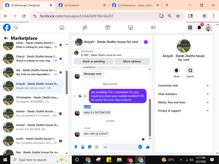This screenshot has height=164, width=219.
Task: Open the weather 33°C taskbar widget
Action: (168, 160)
